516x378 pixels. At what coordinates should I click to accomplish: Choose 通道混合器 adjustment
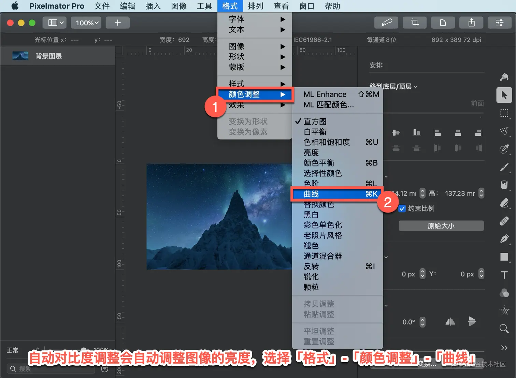338,256
